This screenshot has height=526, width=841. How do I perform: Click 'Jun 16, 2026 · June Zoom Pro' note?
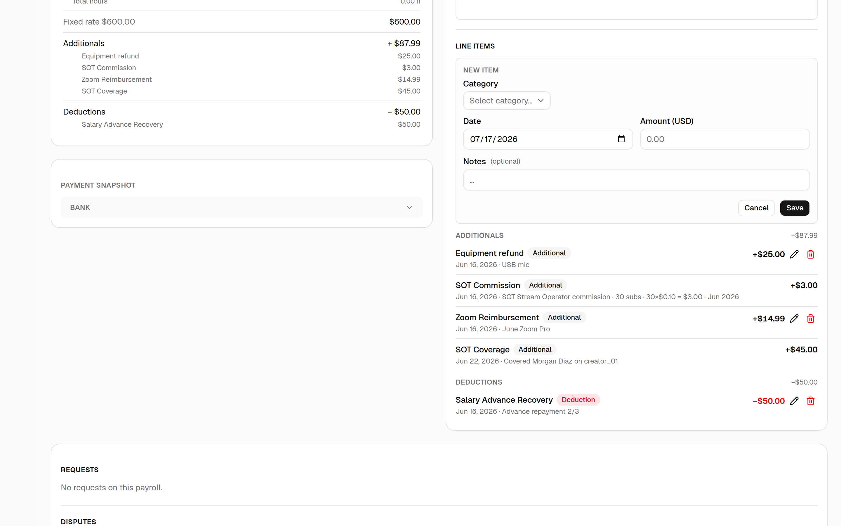pos(503,329)
